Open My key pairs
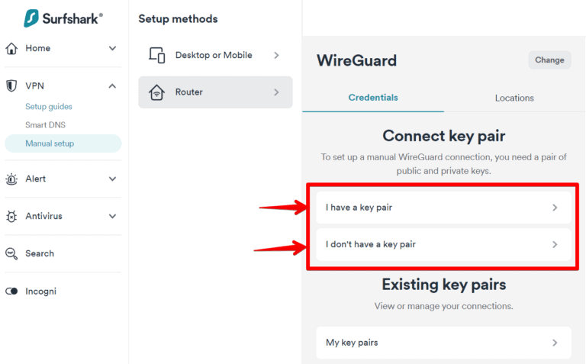The image size is (586, 364). (443, 343)
